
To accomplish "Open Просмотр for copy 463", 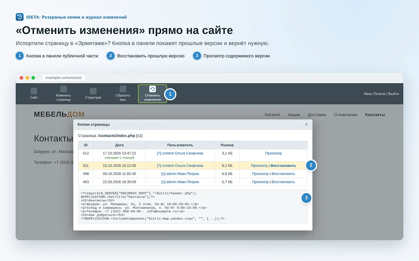I will pos(260,182).
